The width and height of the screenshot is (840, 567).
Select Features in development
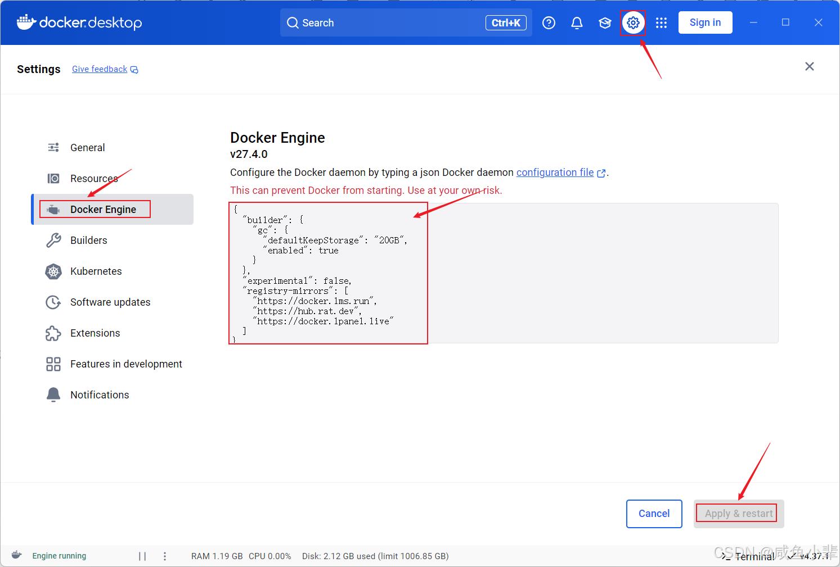pyautogui.click(x=125, y=364)
